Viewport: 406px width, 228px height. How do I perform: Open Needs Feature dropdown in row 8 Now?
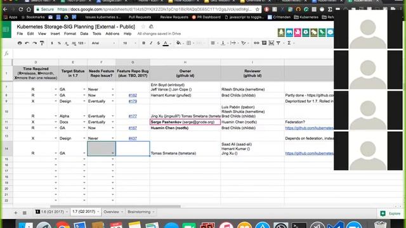pos(113,96)
